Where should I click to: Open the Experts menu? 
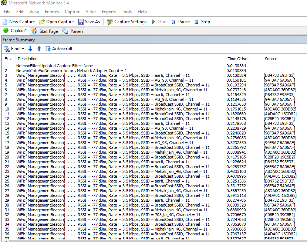pyautogui.click(x=109, y=12)
